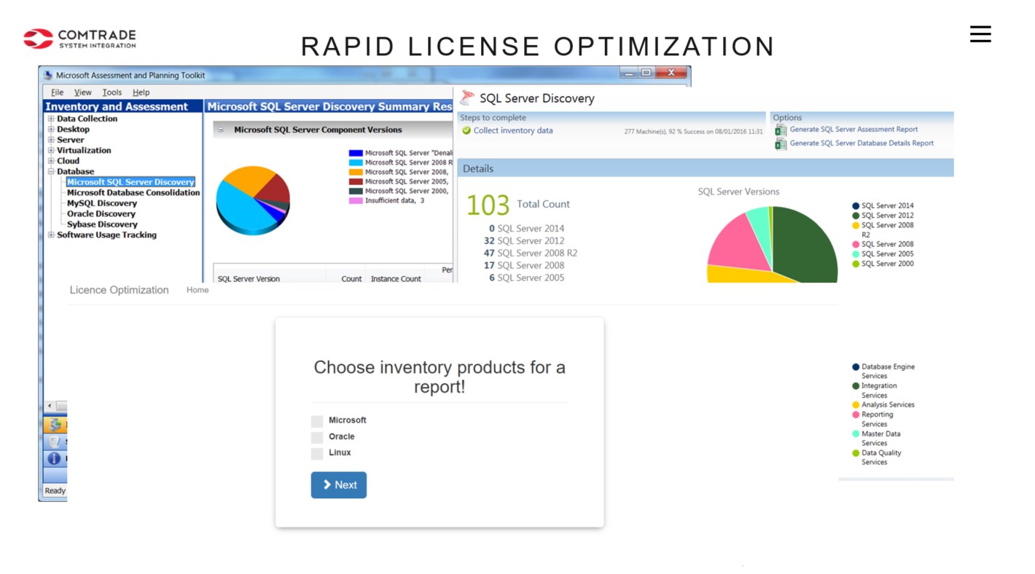Click the "6 SQL Server 2005" count row
Image resolution: width=1035 pixels, height=574 pixels.
tap(526, 278)
